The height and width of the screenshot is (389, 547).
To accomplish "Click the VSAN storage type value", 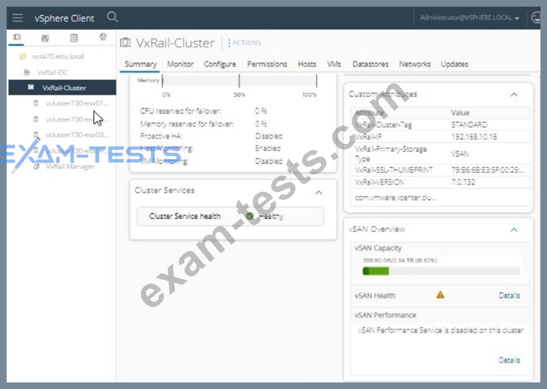I will (x=460, y=153).
